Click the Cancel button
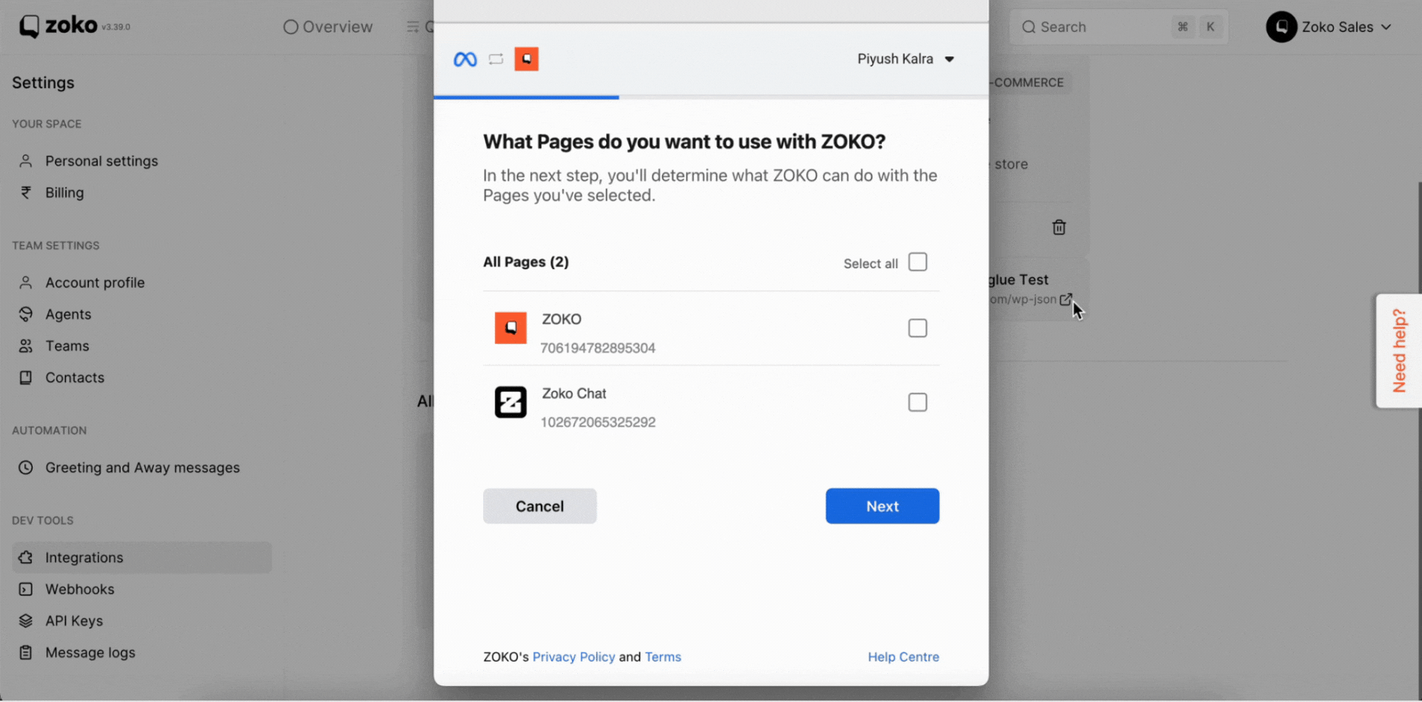The image size is (1422, 702). pos(540,506)
